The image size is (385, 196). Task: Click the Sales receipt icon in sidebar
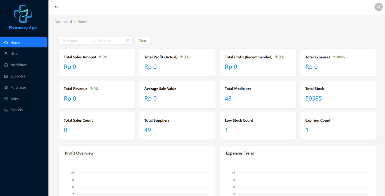point(6,99)
